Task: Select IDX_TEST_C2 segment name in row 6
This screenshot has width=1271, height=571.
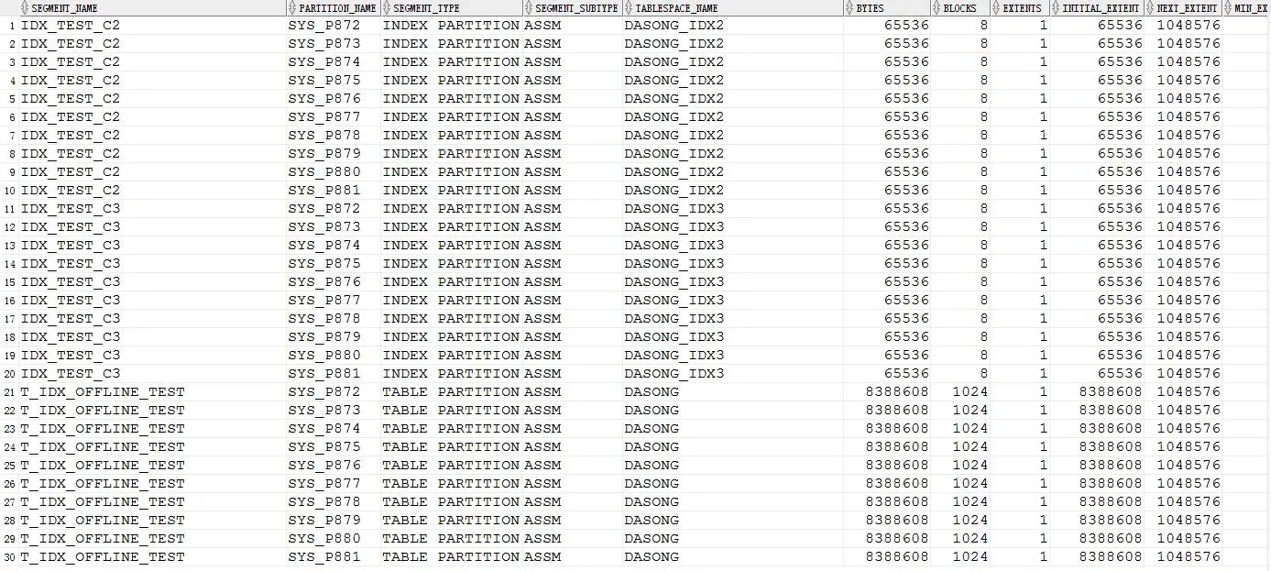Action: [70, 116]
